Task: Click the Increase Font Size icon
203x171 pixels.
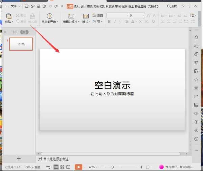Action: click(x=149, y=16)
